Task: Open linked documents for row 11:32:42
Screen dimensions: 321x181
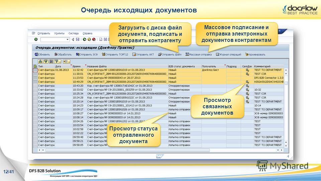Action: tap(247, 70)
